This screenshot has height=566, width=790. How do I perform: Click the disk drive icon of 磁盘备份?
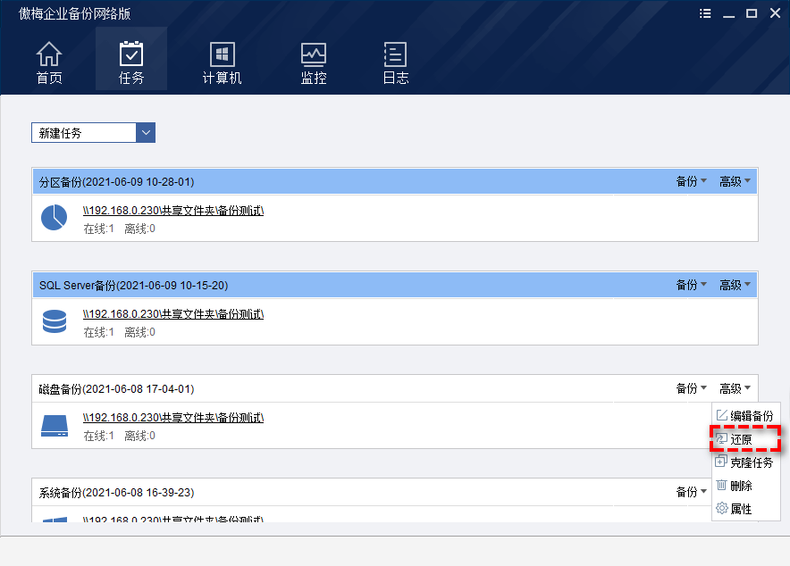pos(55,426)
